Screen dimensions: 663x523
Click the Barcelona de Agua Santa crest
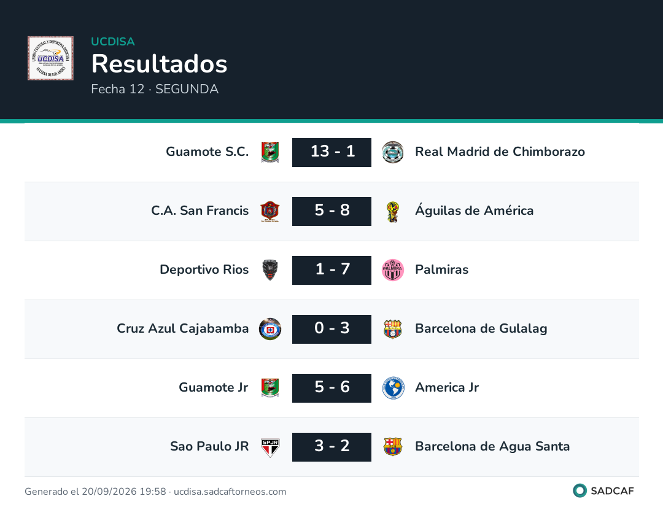coord(393,447)
